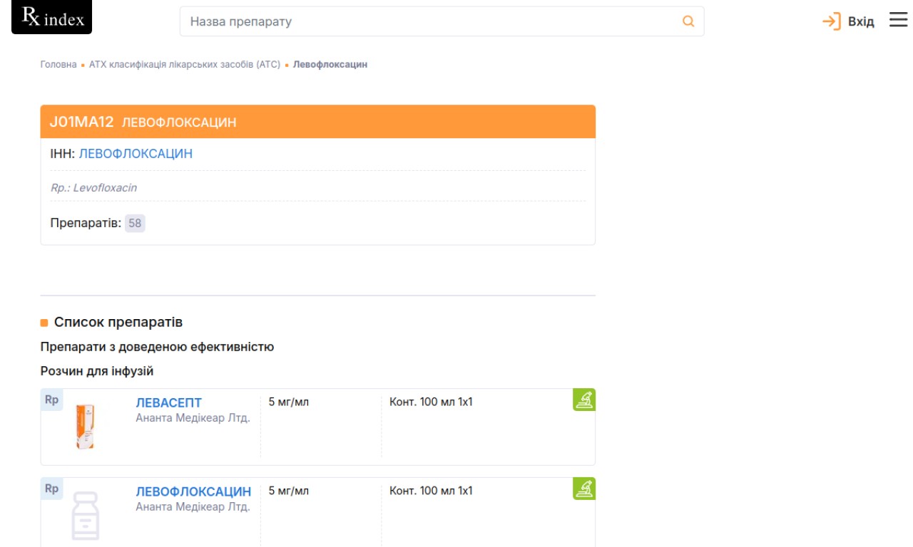Click Rp badge on ЛЕВАСЕПТ row
This screenshot has width=913, height=547.
point(51,400)
